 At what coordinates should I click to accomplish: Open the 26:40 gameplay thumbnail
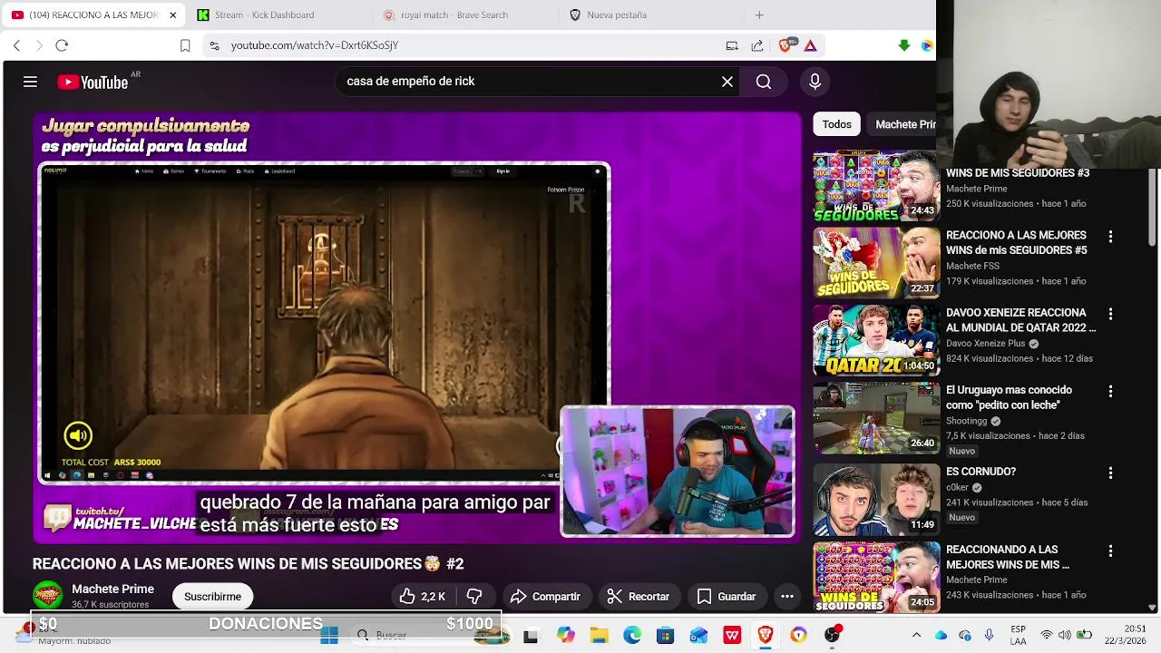tap(876, 418)
